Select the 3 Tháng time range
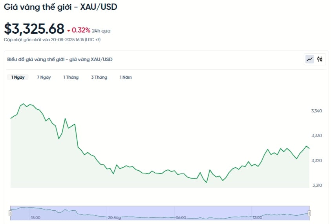331x224 pixels. (99, 77)
